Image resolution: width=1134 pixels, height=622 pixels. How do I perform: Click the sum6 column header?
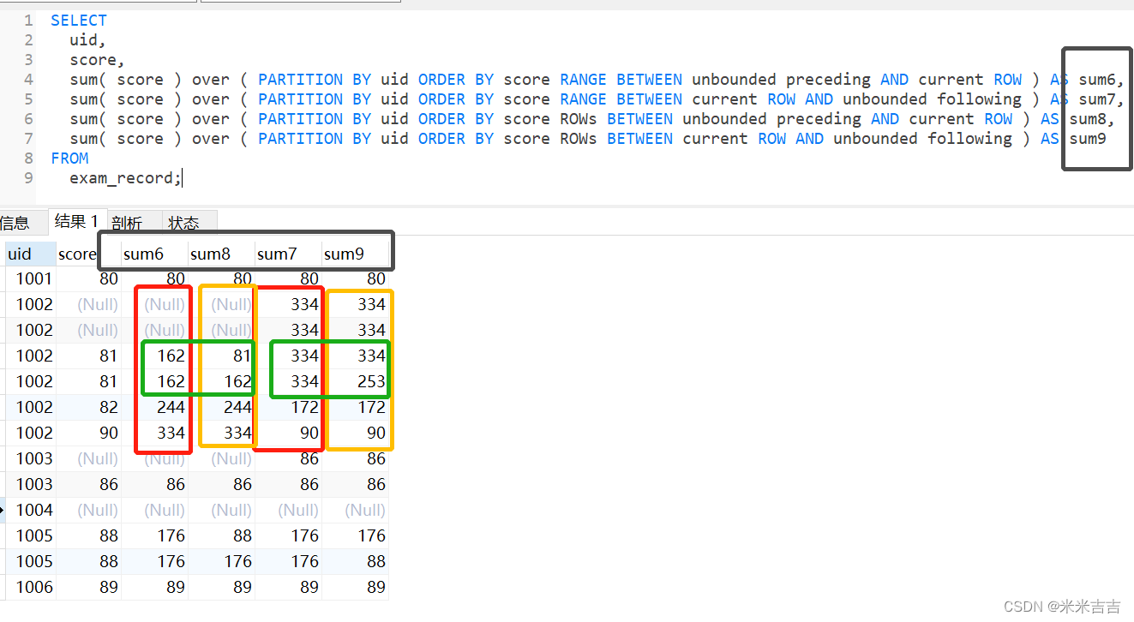coord(154,254)
